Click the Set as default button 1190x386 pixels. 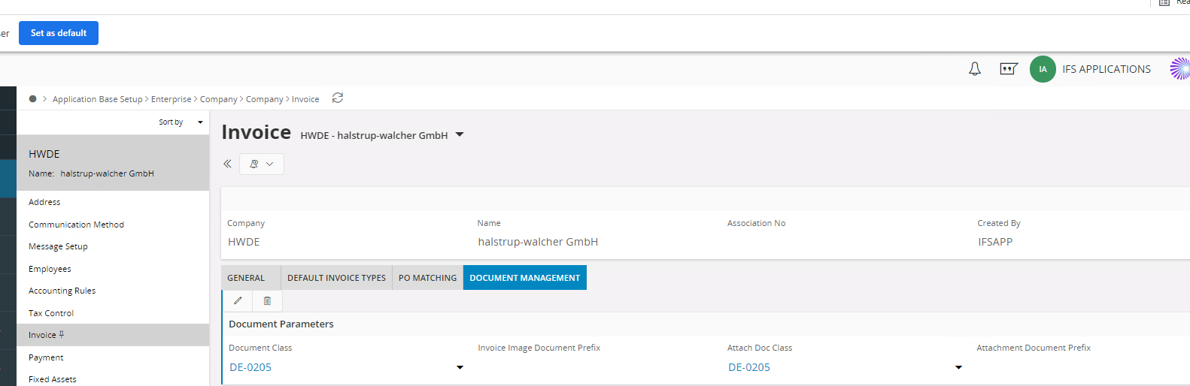[x=59, y=33]
